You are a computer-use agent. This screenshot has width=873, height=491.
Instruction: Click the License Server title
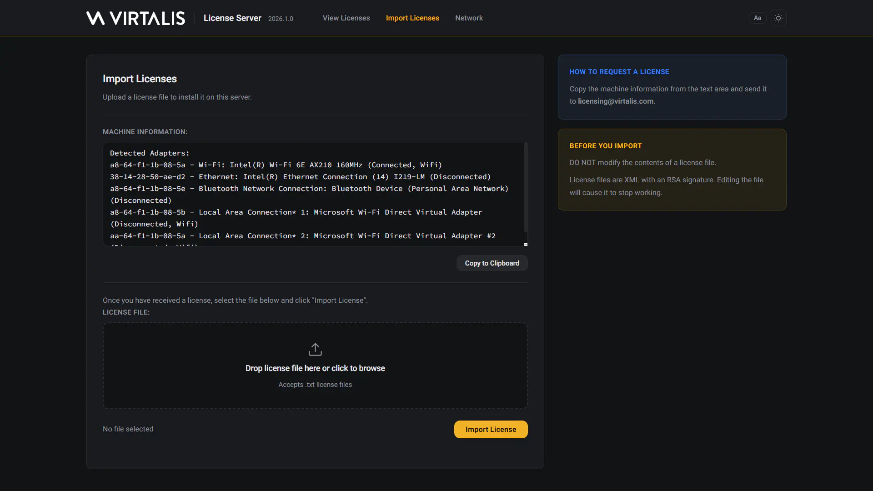[232, 18]
